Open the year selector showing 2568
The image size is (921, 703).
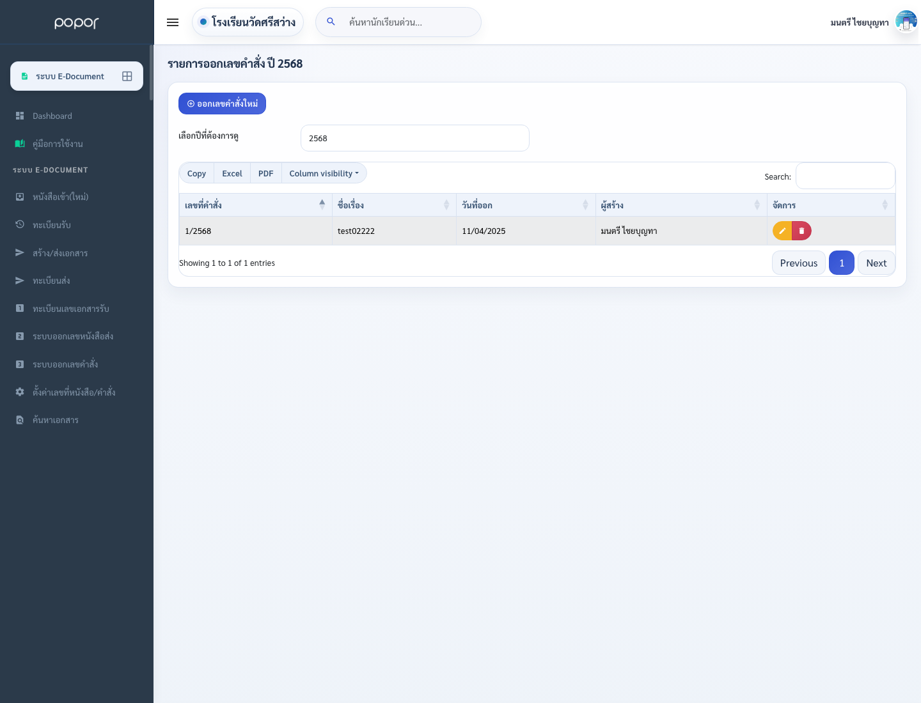pos(414,138)
